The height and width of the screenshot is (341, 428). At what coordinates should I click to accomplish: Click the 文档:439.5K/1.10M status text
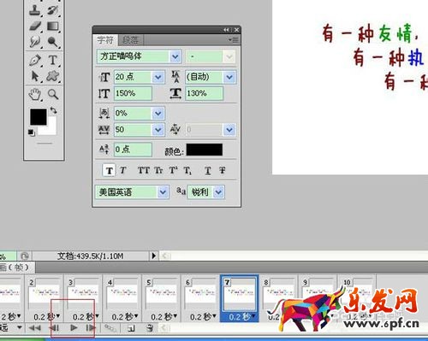91,256
